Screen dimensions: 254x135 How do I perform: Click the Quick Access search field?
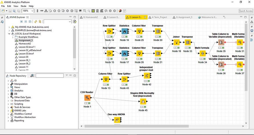click(246, 11)
